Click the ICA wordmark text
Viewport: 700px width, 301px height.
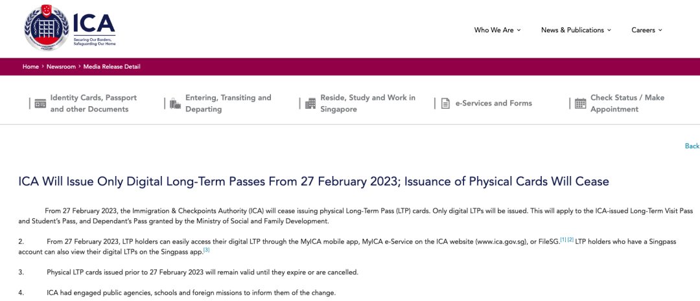point(94,24)
